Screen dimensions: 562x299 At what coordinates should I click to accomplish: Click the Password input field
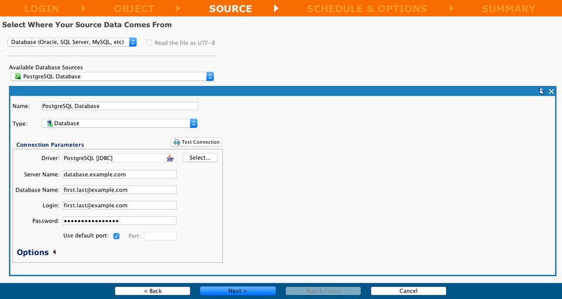tap(119, 221)
